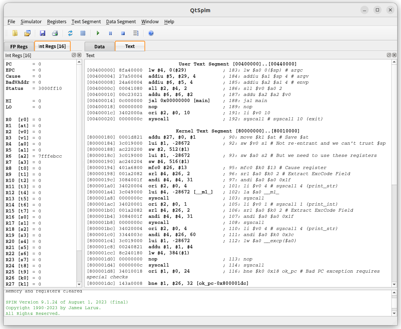Viewport: 401px width, 329px height.
Task: Click the Status register value 3000ff10
Action: tap(50, 88)
